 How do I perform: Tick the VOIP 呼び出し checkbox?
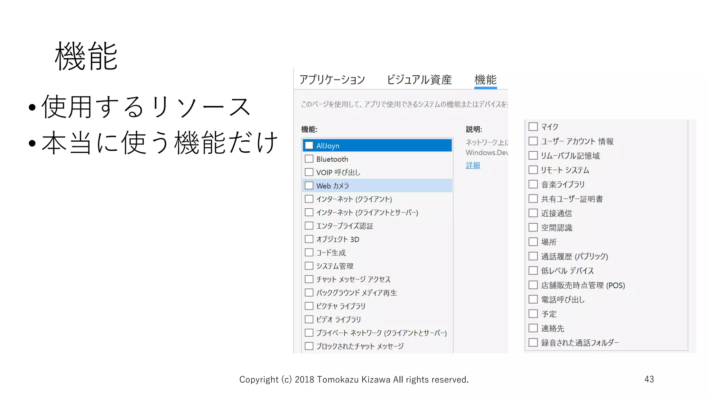pos(309,172)
